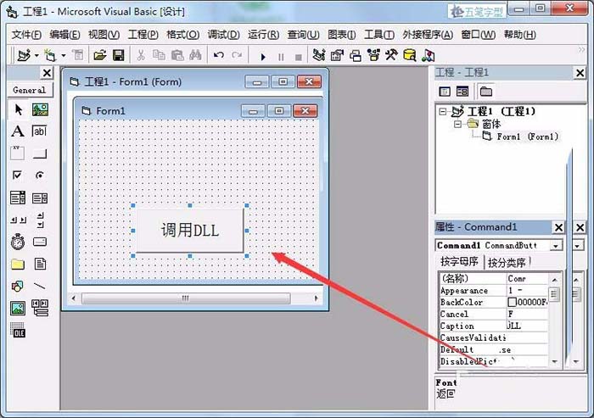This screenshot has width=594, height=418.
Task: Select the DriveListBox control tool
Action: [40, 242]
